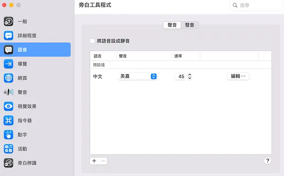Click the 編輯⋯ button

point(238,76)
